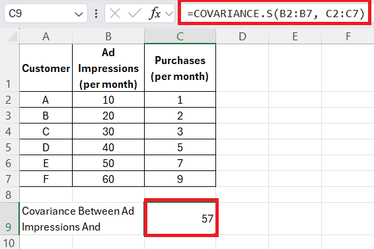Open the Insert Function fx icon
The image size is (374, 249).
(x=155, y=13)
